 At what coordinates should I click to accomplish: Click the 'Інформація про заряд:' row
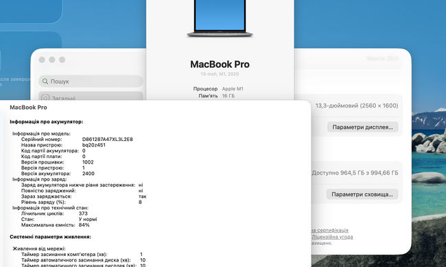click(39, 179)
